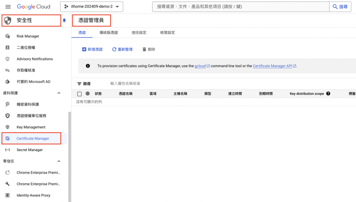356x202 pixels.
Task: Click the 重新整理 refresh button
Action: point(122,49)
